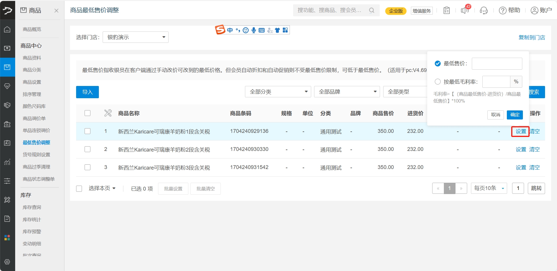Open the diamond membership icon in sidebar
Viewport: 557px width, 271px height.
pos(7,86)
